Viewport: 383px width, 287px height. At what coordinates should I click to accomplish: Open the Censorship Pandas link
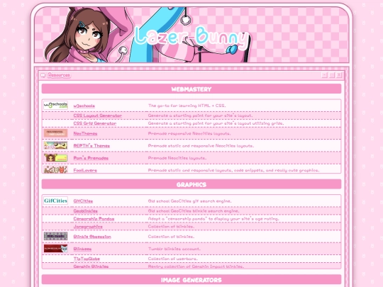pos(94,219)
